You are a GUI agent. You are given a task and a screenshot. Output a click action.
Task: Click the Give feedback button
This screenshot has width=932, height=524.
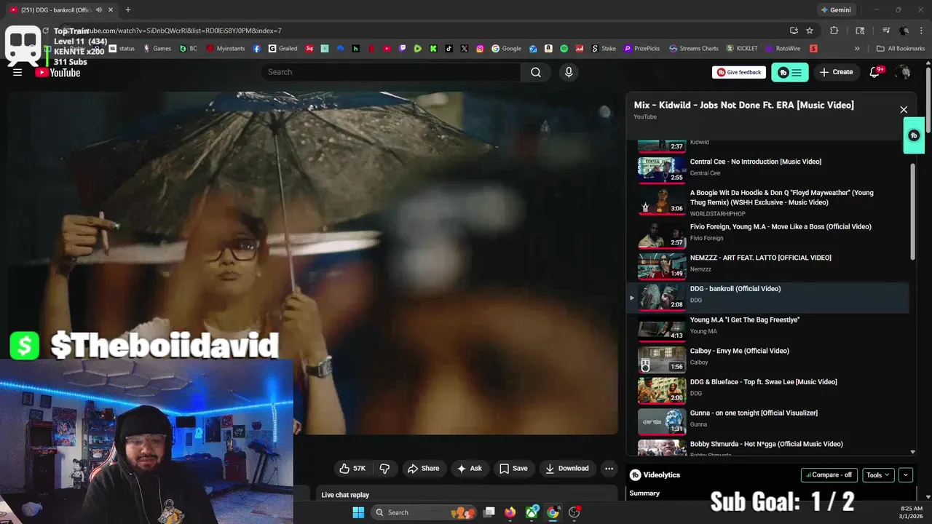pyautogui.click(x=739, y=72)
